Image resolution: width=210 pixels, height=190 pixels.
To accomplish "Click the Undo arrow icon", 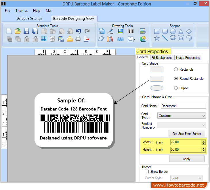I will point(78,31).
